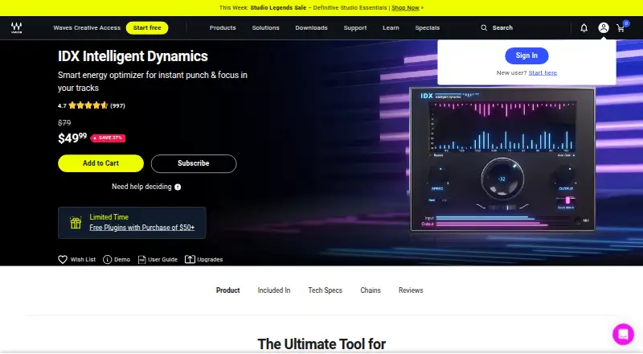The height and width of the screenshot is (354, 643).
Task: Click the Wish List label
Action: [83, 260]
